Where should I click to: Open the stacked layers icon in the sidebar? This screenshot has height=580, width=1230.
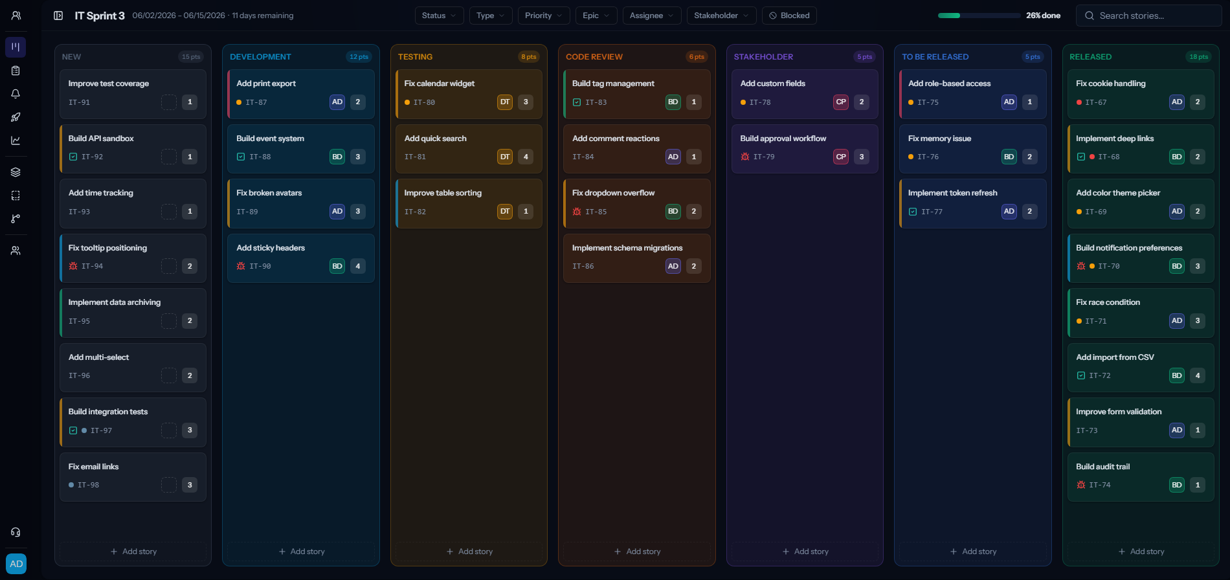click(x=16, y=172)
